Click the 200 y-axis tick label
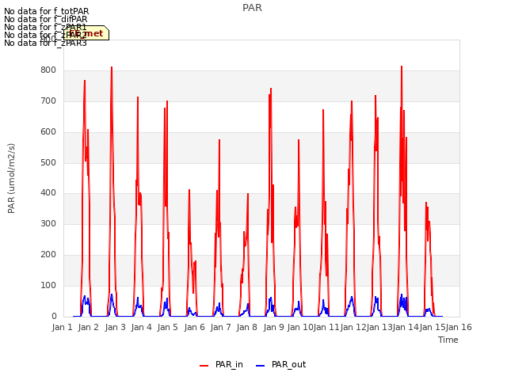This screenshot has height=380, width=507. coord(48,255)
